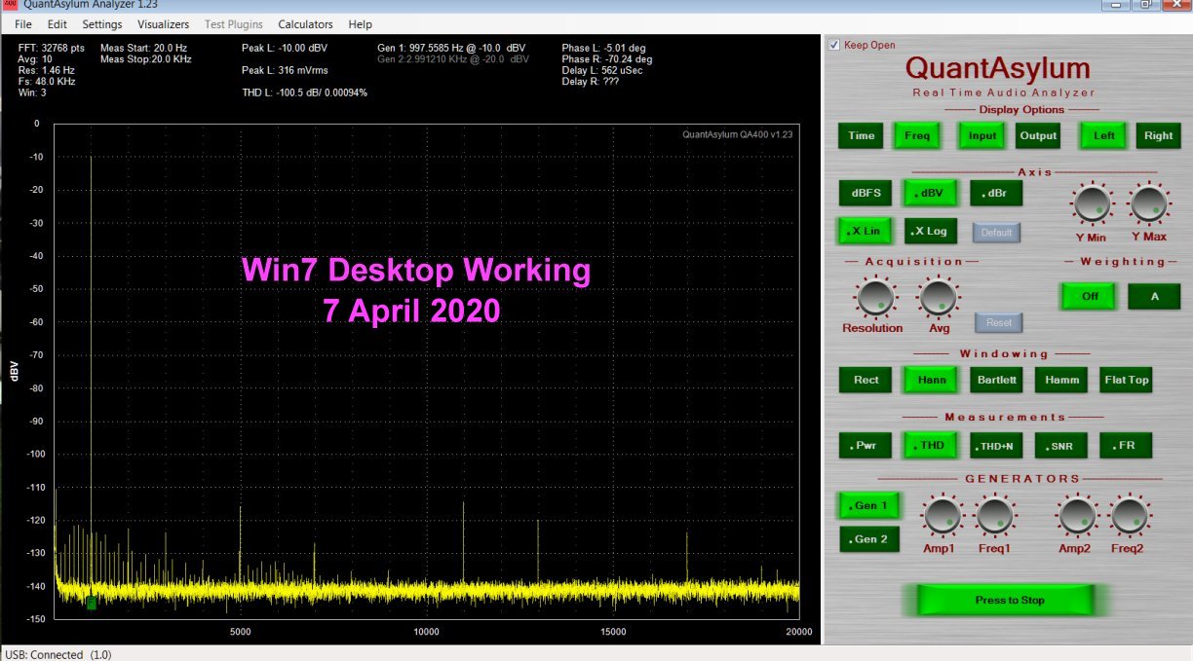This screenshot has width=1193, height=661.
Task: Enable A weighting
Action: (x=1154, y=296)
